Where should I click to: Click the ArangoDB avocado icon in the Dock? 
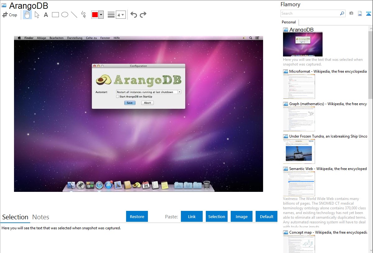pos(137,185)
